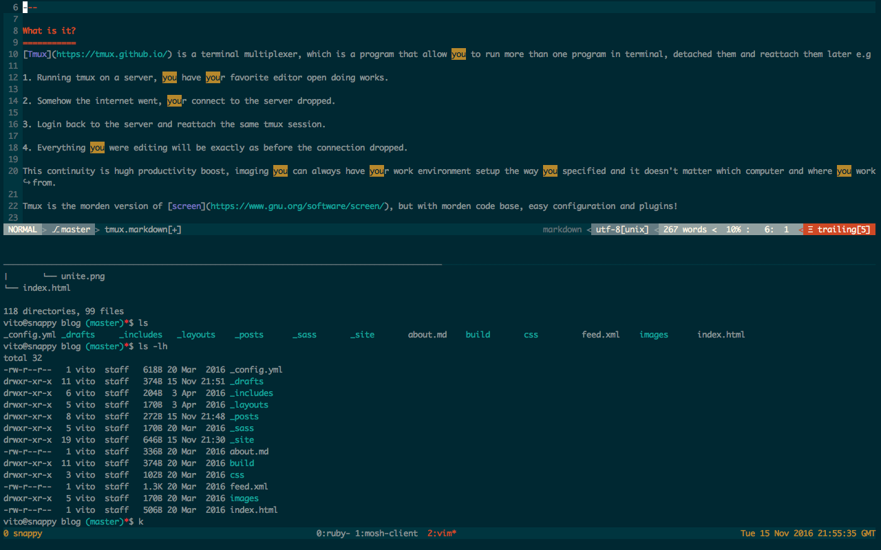The height and width of the screenshot is (550, 881).
Task: Click the '118 directories, 99 files' summary line
Action: click(63, 311)
